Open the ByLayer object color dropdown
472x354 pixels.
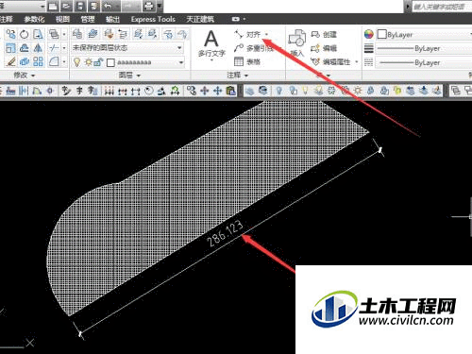tap(424, 34)
